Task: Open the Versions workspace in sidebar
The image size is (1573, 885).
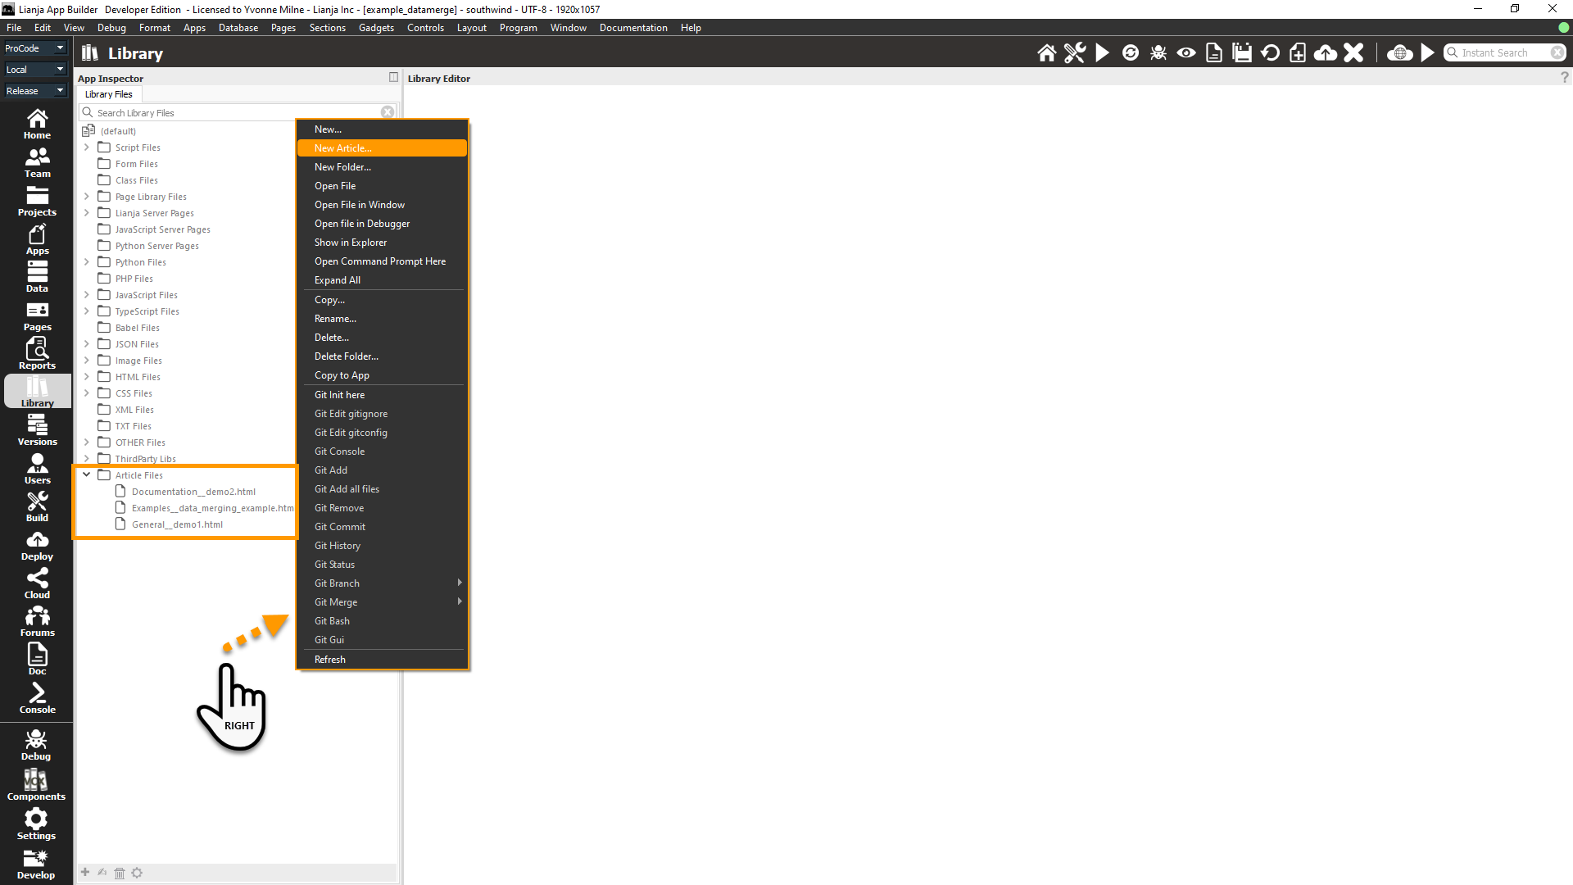Action: point(37,430)
